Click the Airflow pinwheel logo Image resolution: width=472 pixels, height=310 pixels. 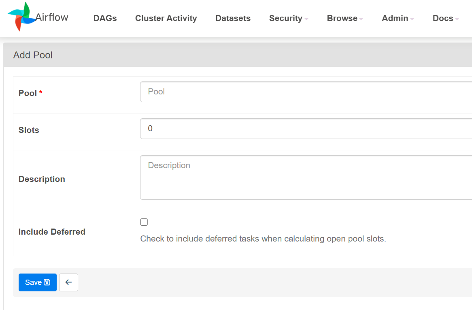click(x=19, y=17)
